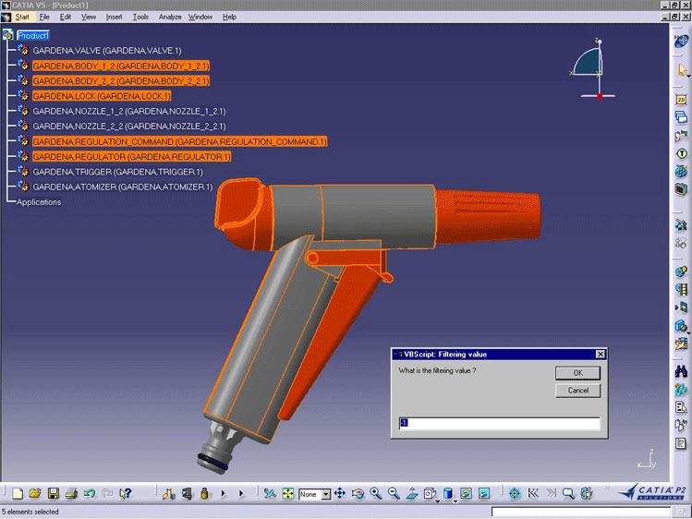This screenshot has height=519, width=692.
Task: Click the Zoom In magnifier icon
Action: (376, 494)
